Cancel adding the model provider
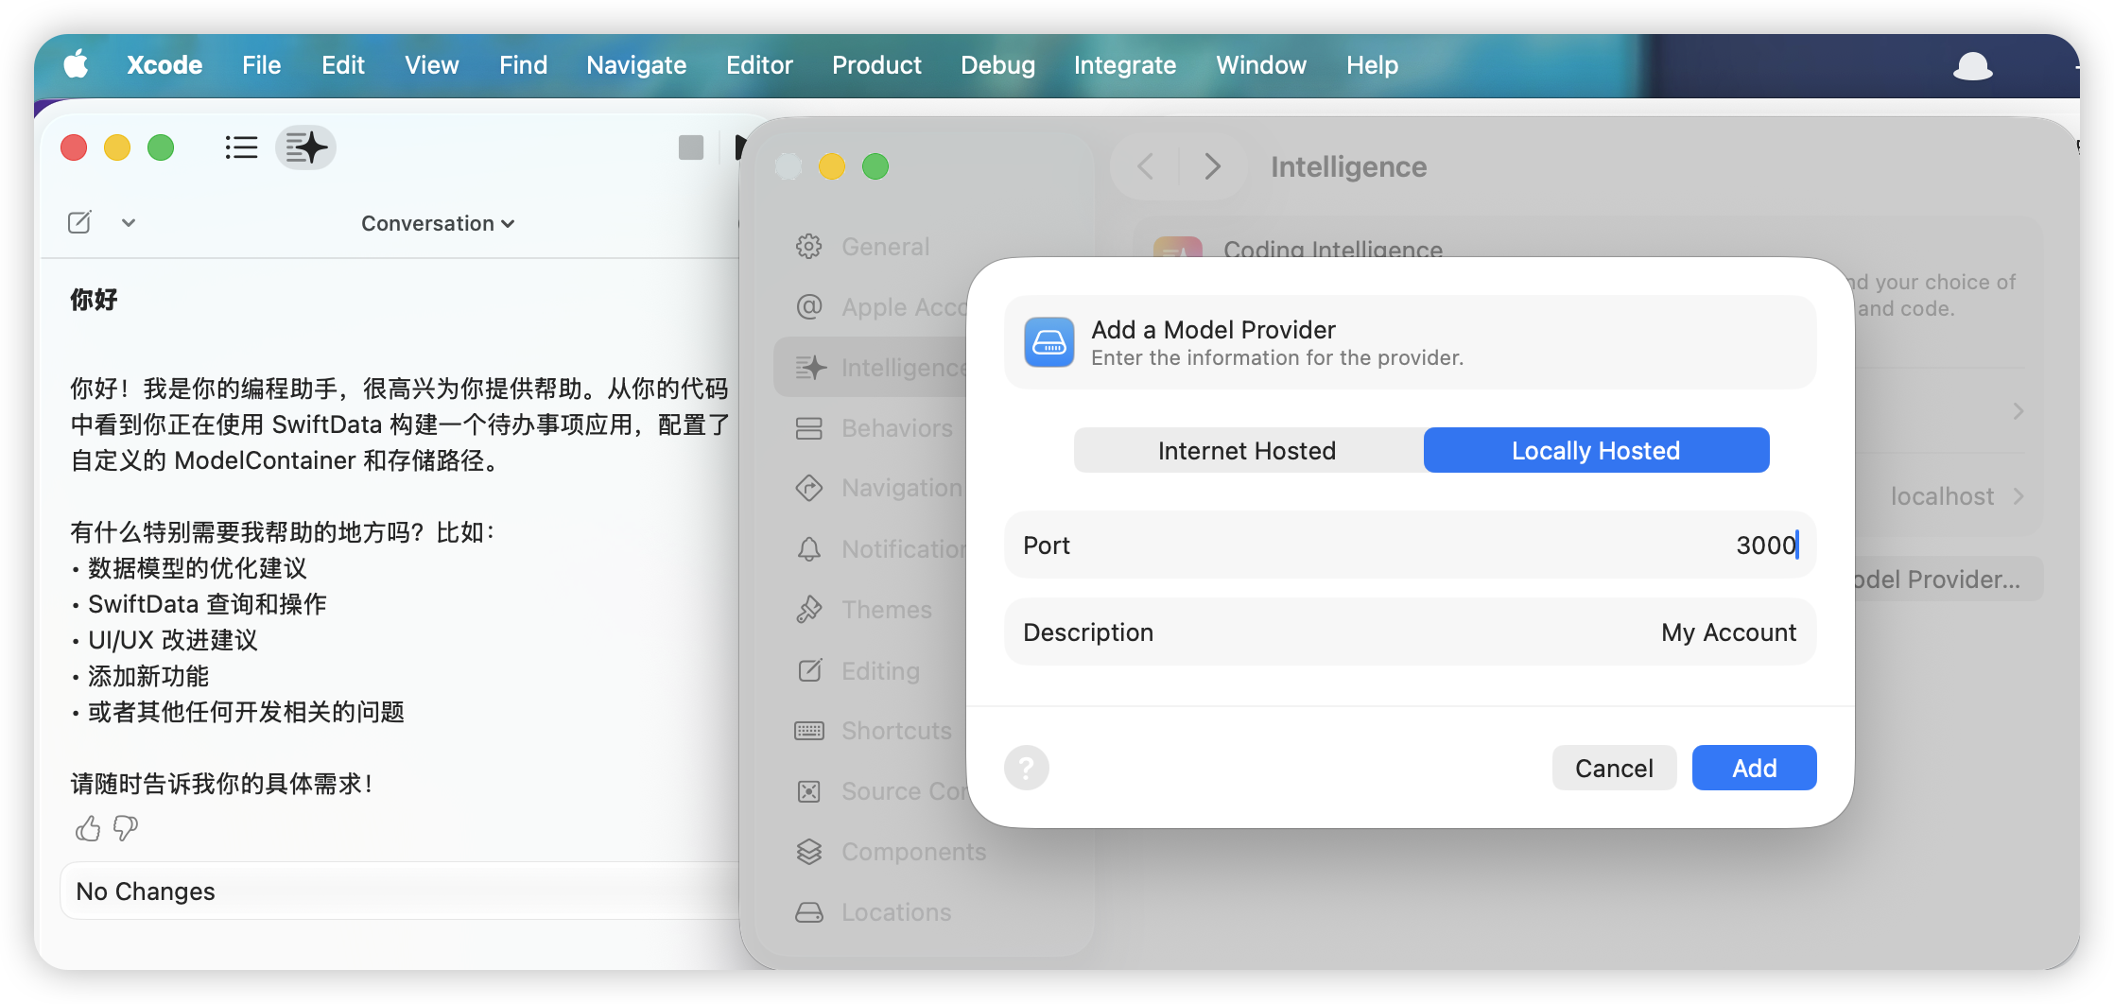The height and width of the screenshot is (1004, 2114). point(1614,768)
